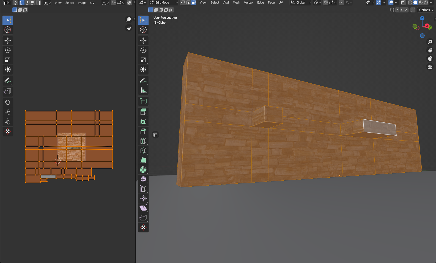Select the Shrink/Fatten tool
This screenshot has width=436, height=263.
coord(143,198)
